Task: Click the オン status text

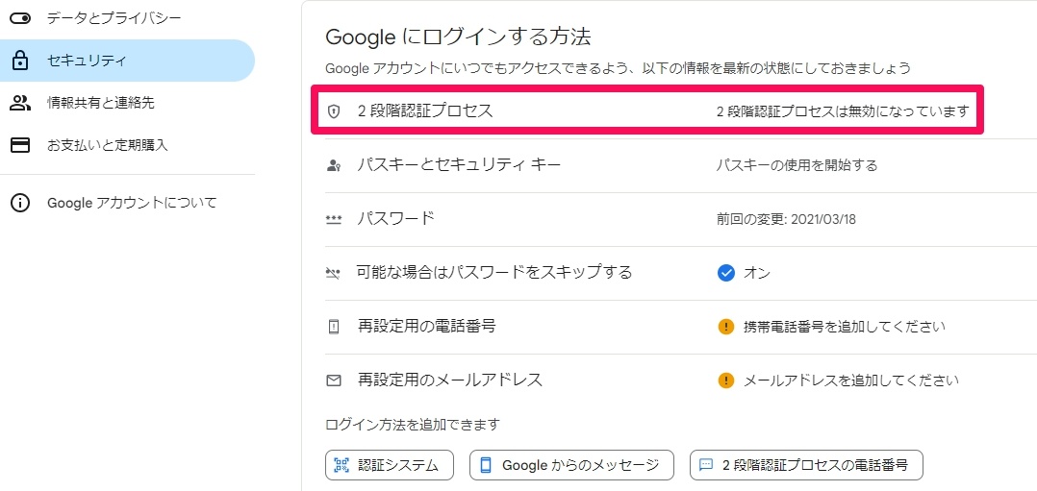Action: click(x=757, y=273)
